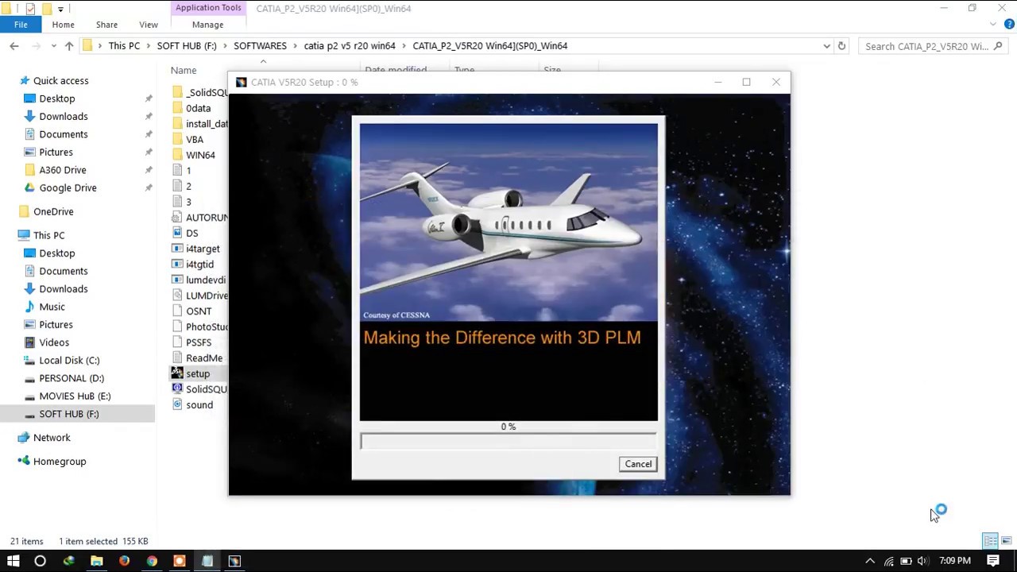The width and height of the screenshot is (1017, 572).
Task: Open Local Disk (C:)
Action: coord(69,361)
